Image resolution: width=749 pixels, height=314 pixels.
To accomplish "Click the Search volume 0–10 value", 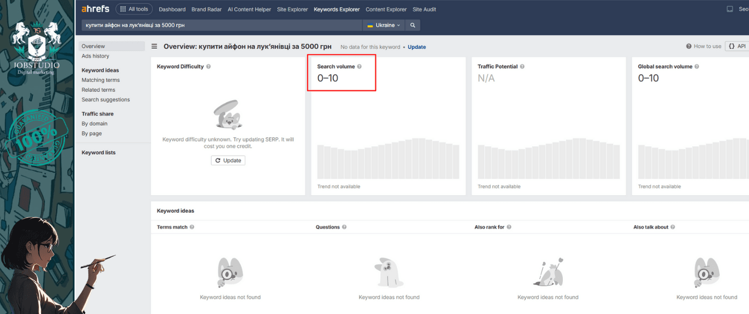I will pos(328,78).
